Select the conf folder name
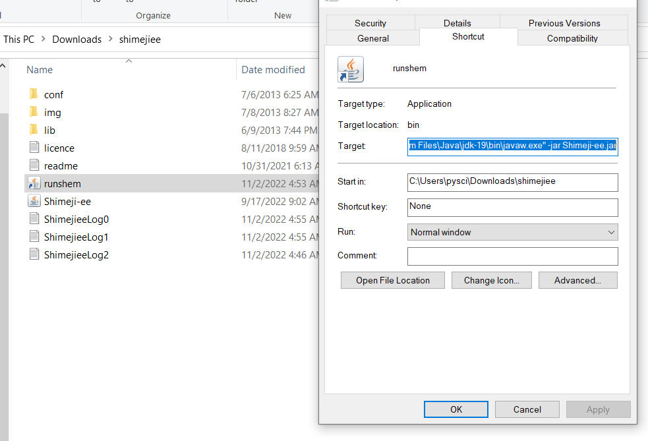 (x=53, y=95)
